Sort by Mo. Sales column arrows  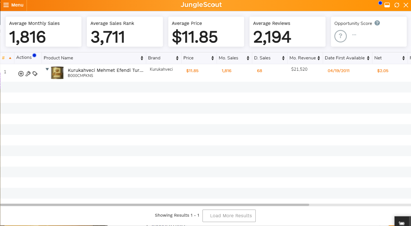(248, 58)
